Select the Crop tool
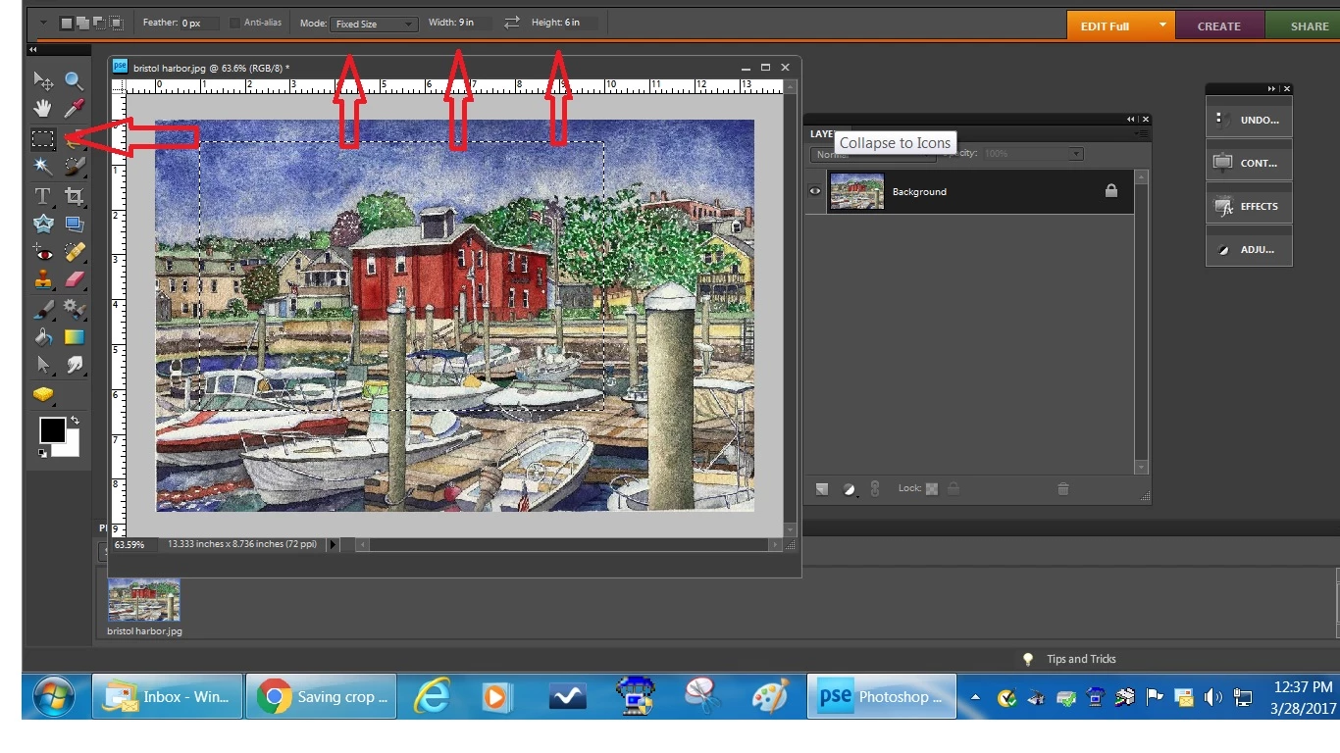The image size is (1340, 753). click(74, 196)
